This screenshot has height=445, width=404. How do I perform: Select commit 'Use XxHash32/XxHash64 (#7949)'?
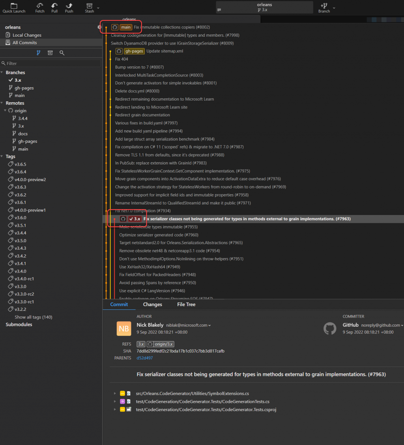tap(150, 267)
